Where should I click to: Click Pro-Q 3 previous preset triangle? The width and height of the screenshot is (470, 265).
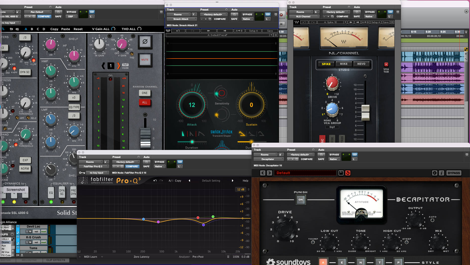(x=190, y=181)
